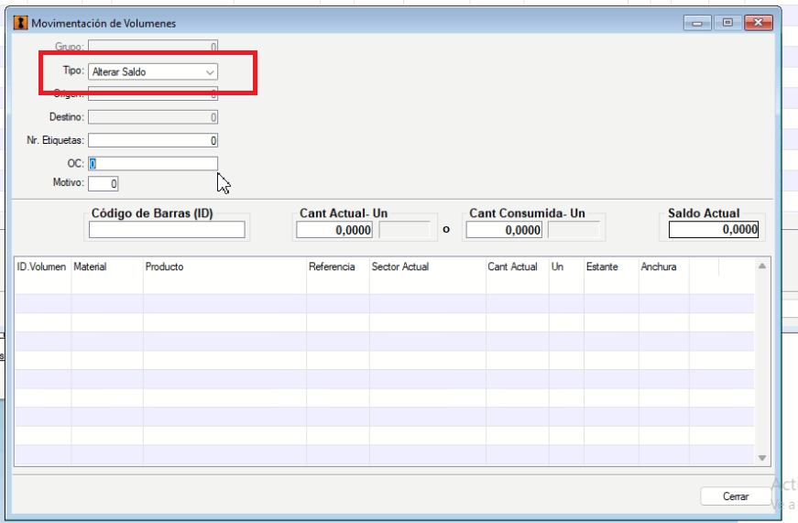Viewport: 798px width, 523px height.
Task: Click the application icon in title bar
Action: pyautogui.click(x=20, y=23)
